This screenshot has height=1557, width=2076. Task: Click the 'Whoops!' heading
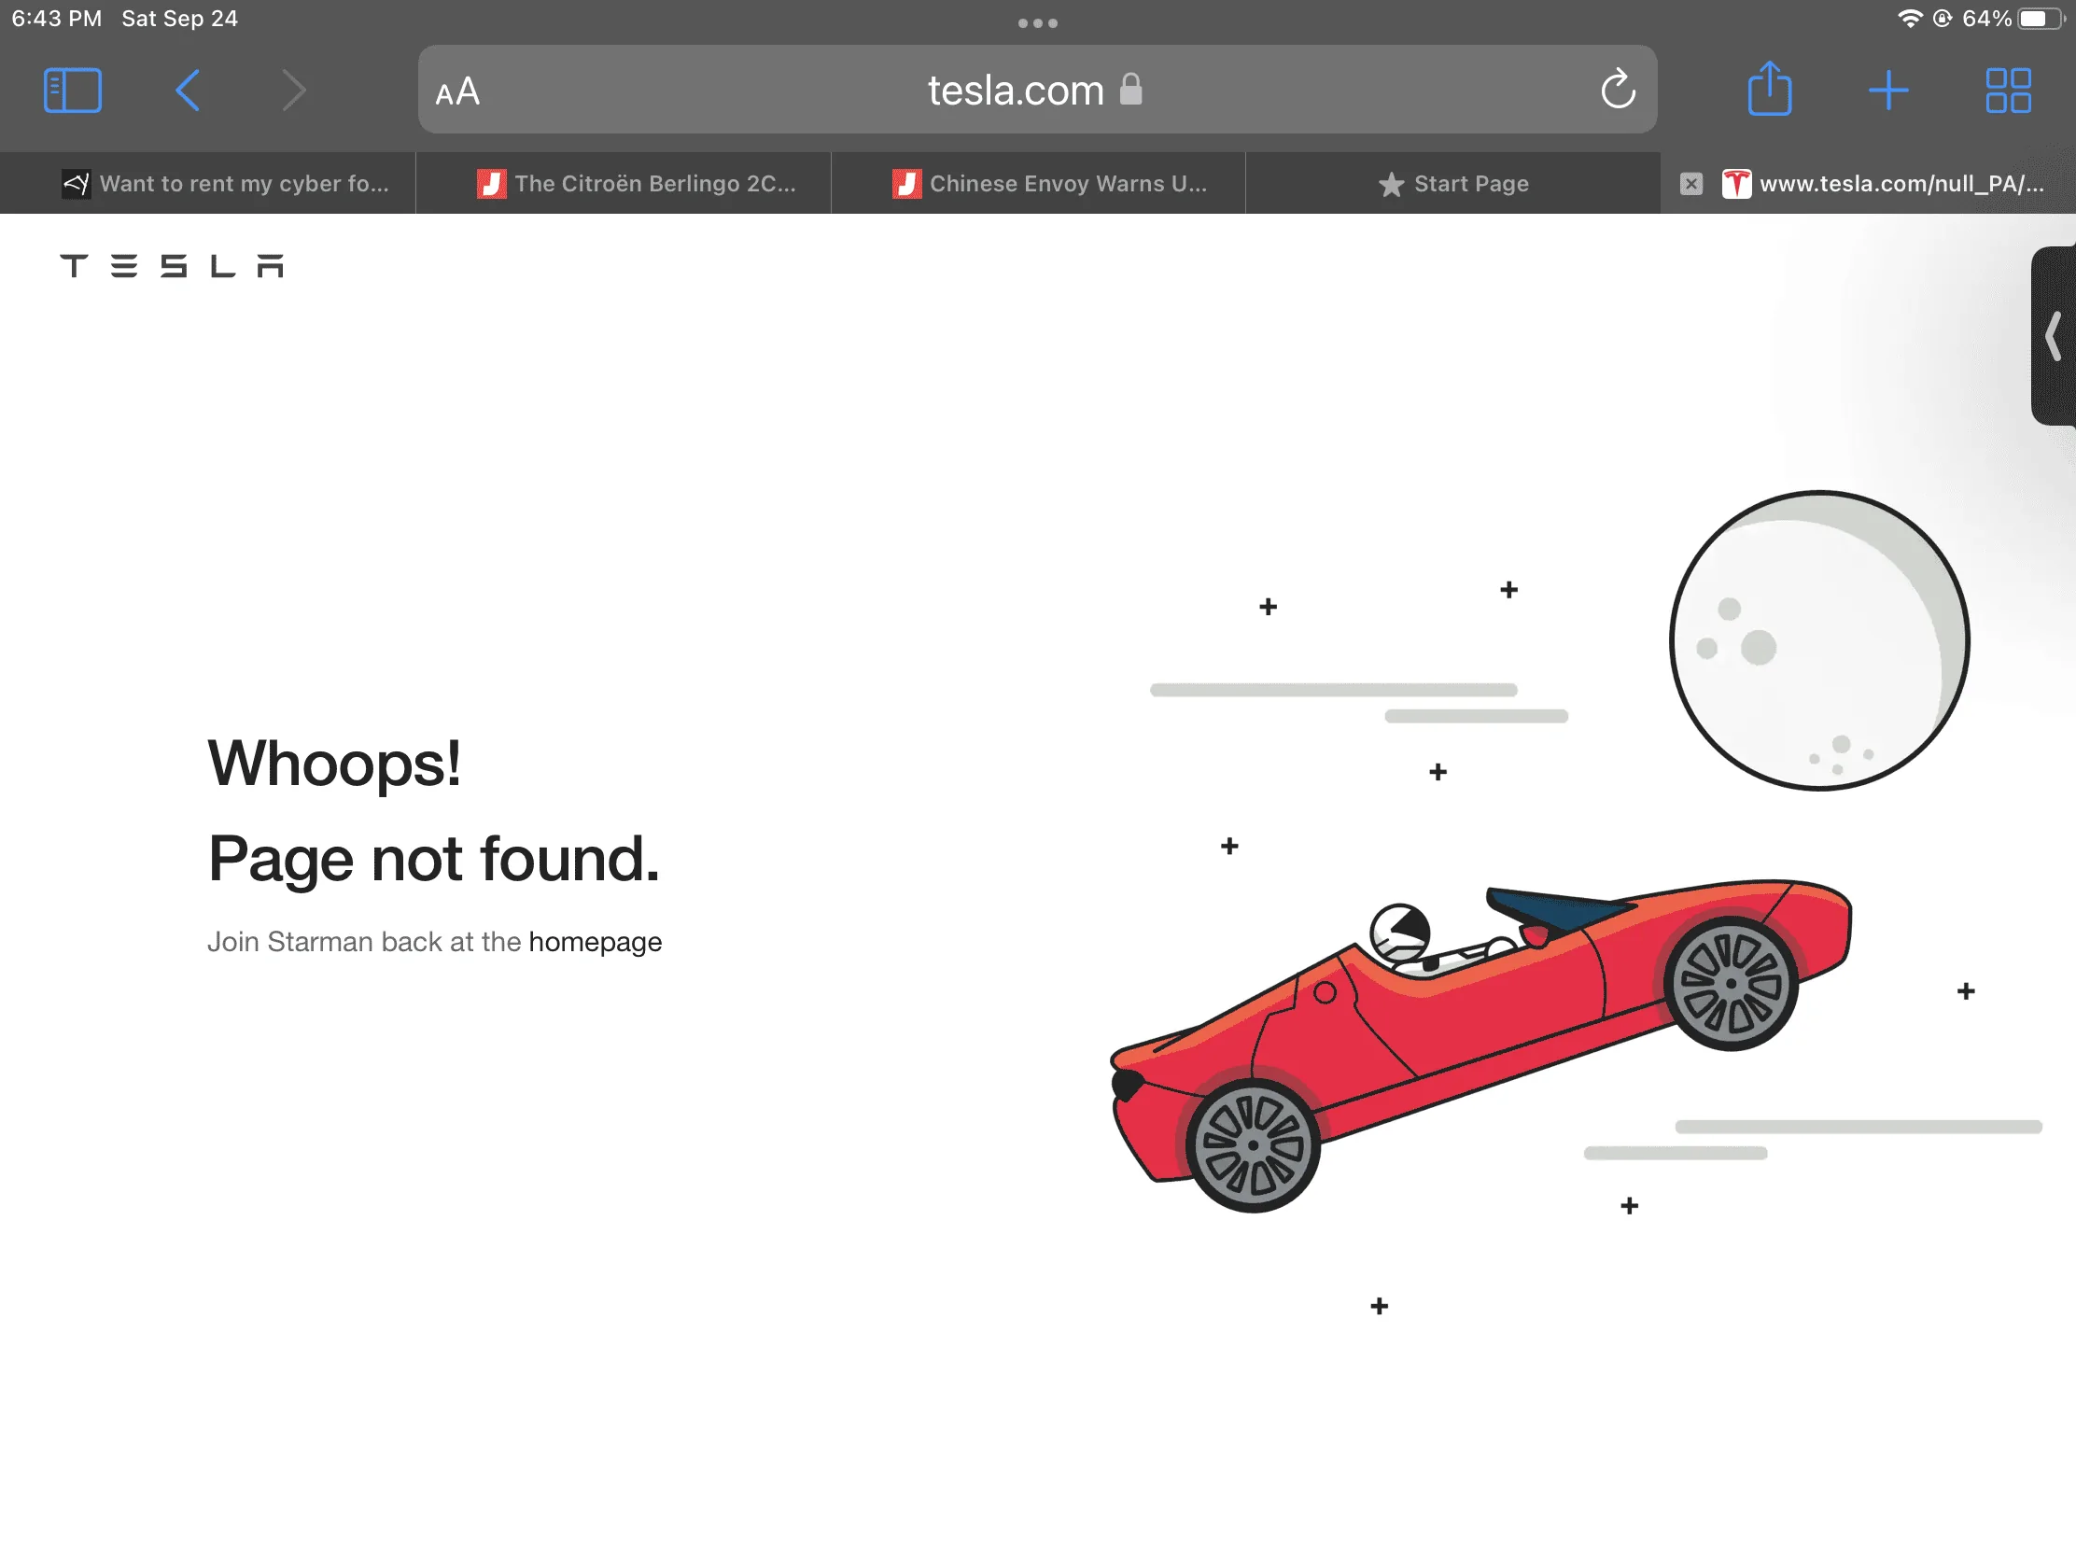click(334, 764)
